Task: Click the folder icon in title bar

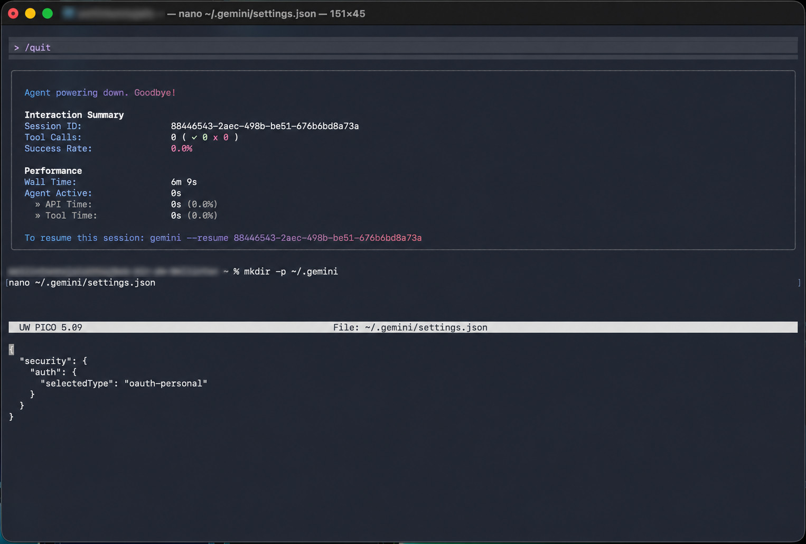Action: coord(68,13)
